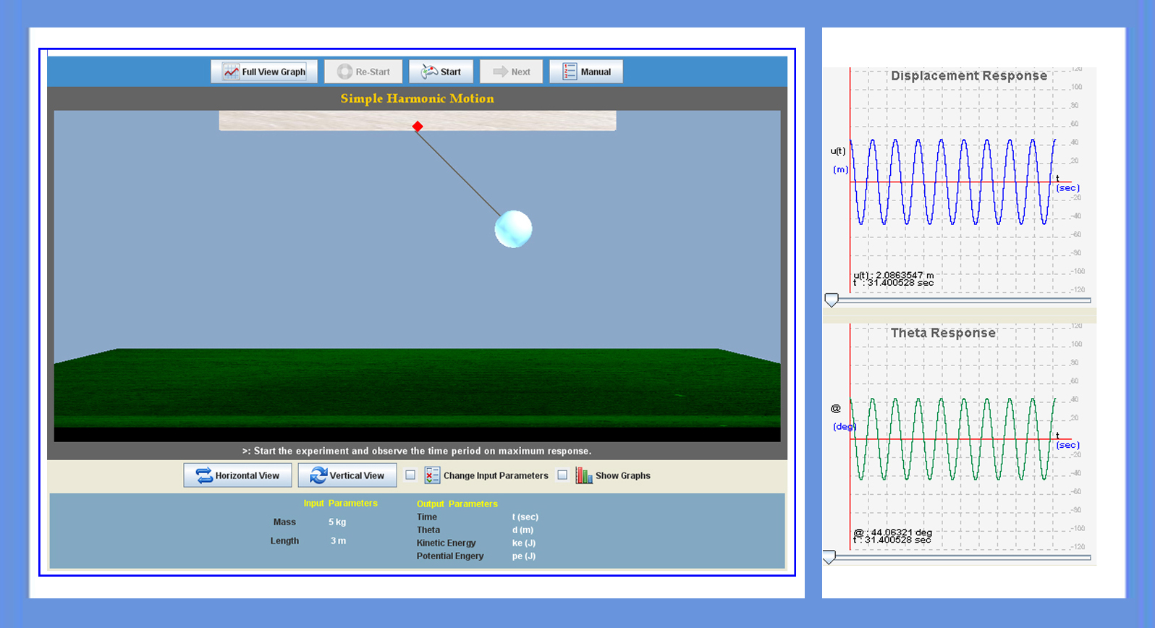Screen dimensions: 1155x628
Task: Switch to Vertical View using its rotate icon
Action: (x=318, y=475)
